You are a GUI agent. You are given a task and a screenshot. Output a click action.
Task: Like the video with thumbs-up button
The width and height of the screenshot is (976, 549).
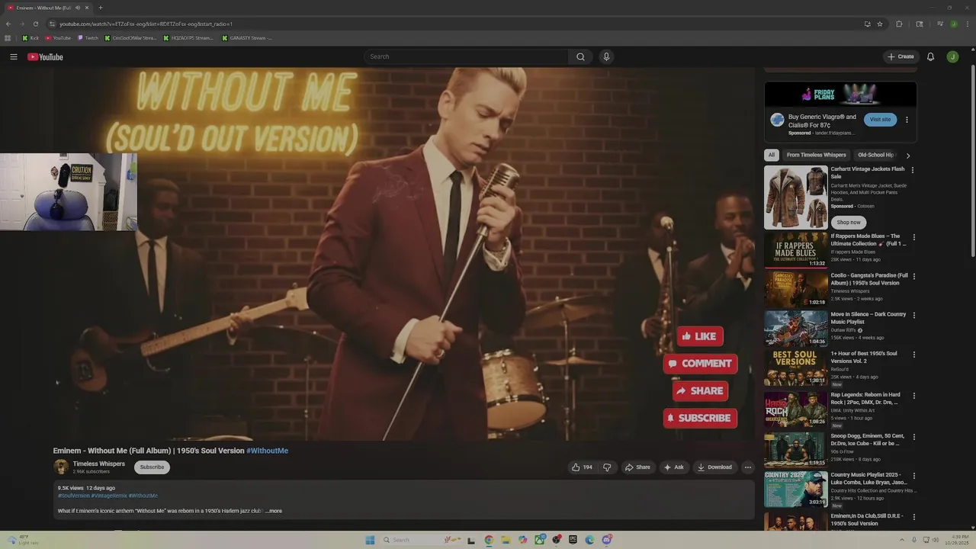[582, 467]
